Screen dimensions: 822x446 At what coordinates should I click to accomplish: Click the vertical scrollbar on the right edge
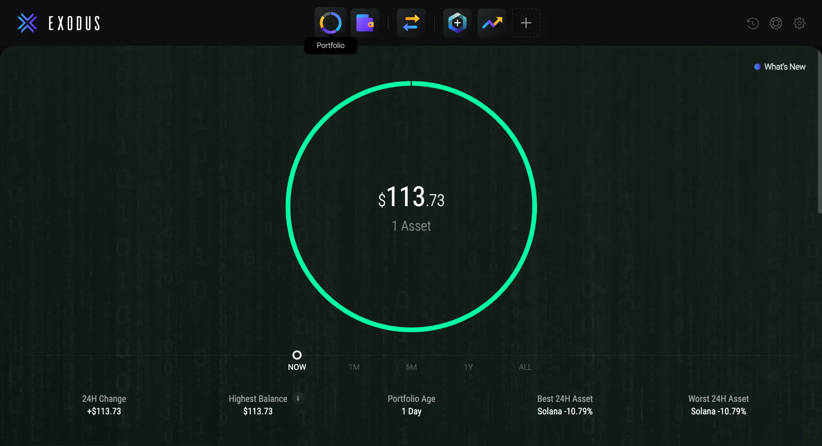(820, 132)
